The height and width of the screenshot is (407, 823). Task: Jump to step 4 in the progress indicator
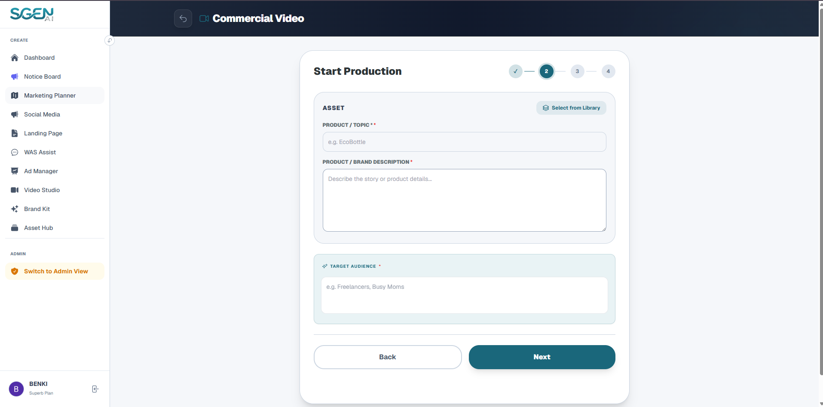pyautogui.click(x=609, y=71)
